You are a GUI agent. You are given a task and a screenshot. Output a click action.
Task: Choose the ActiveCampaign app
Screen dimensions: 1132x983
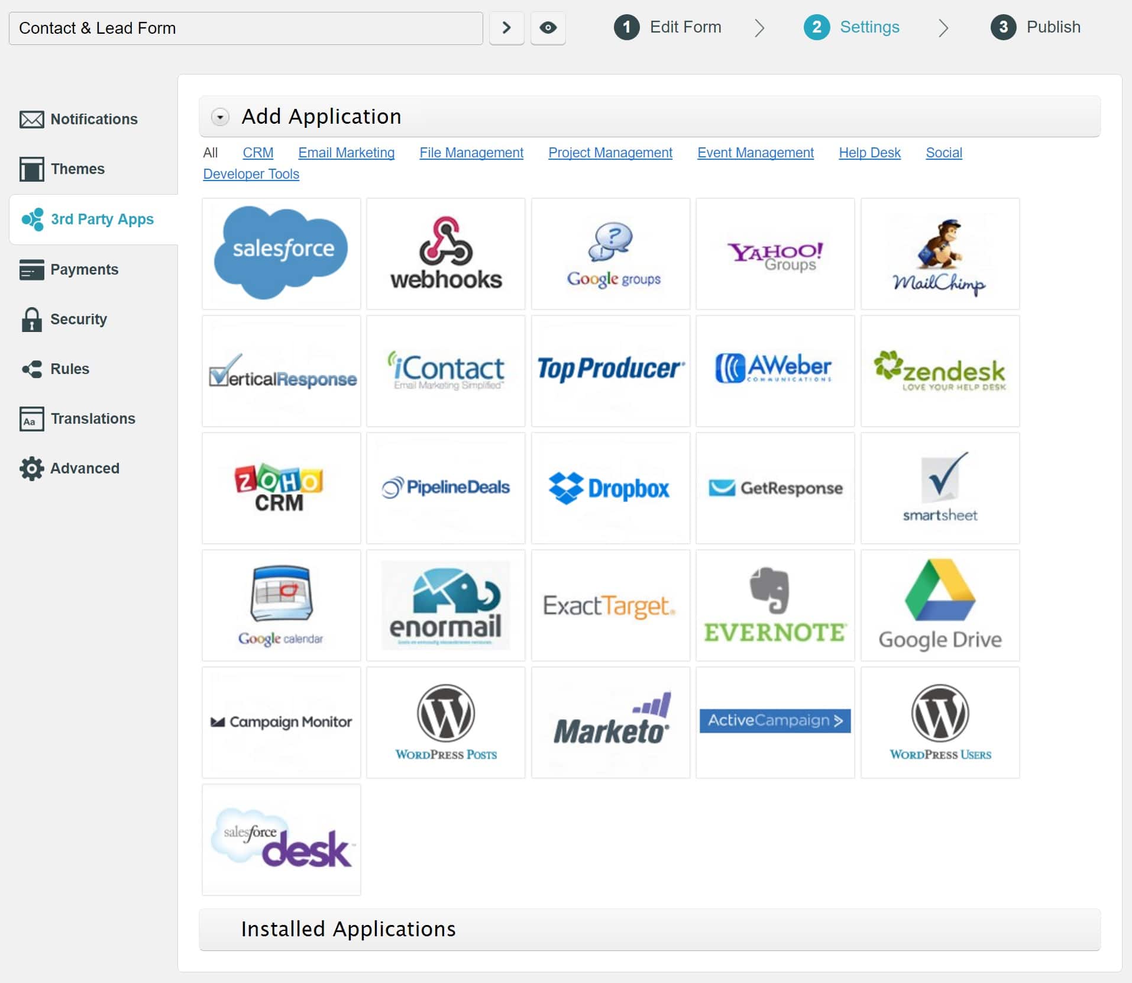click(775, 722)
